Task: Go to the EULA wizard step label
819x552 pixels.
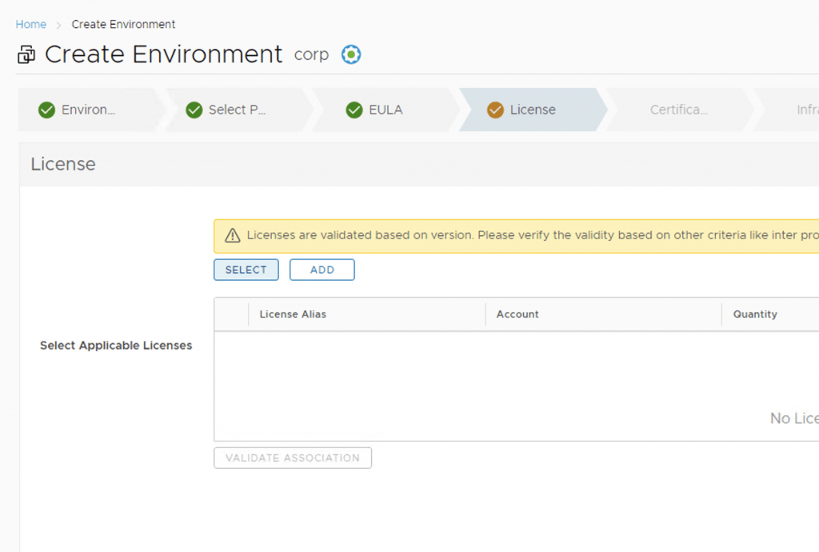Action: tap(386, 110)
